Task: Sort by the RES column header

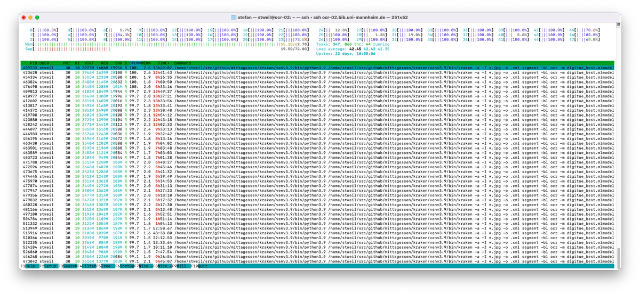Action: 104,63
